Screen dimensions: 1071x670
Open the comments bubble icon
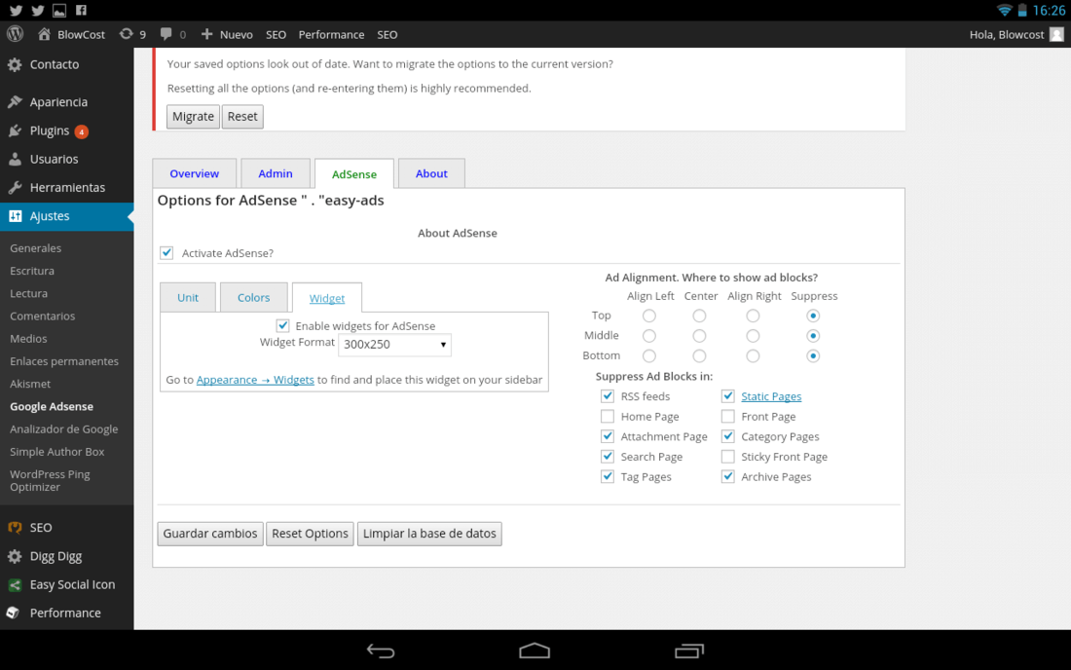pos(166,34)
